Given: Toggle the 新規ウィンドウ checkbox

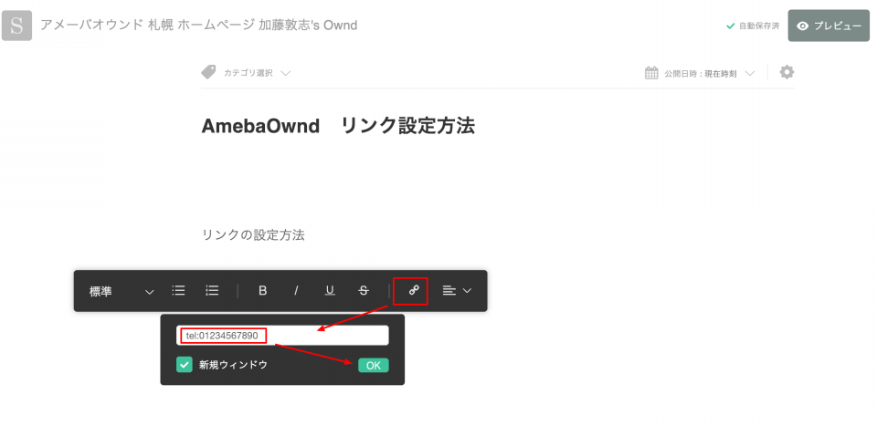Looking at the screenshot, I should pyautogui.click(x=184, y=365).
